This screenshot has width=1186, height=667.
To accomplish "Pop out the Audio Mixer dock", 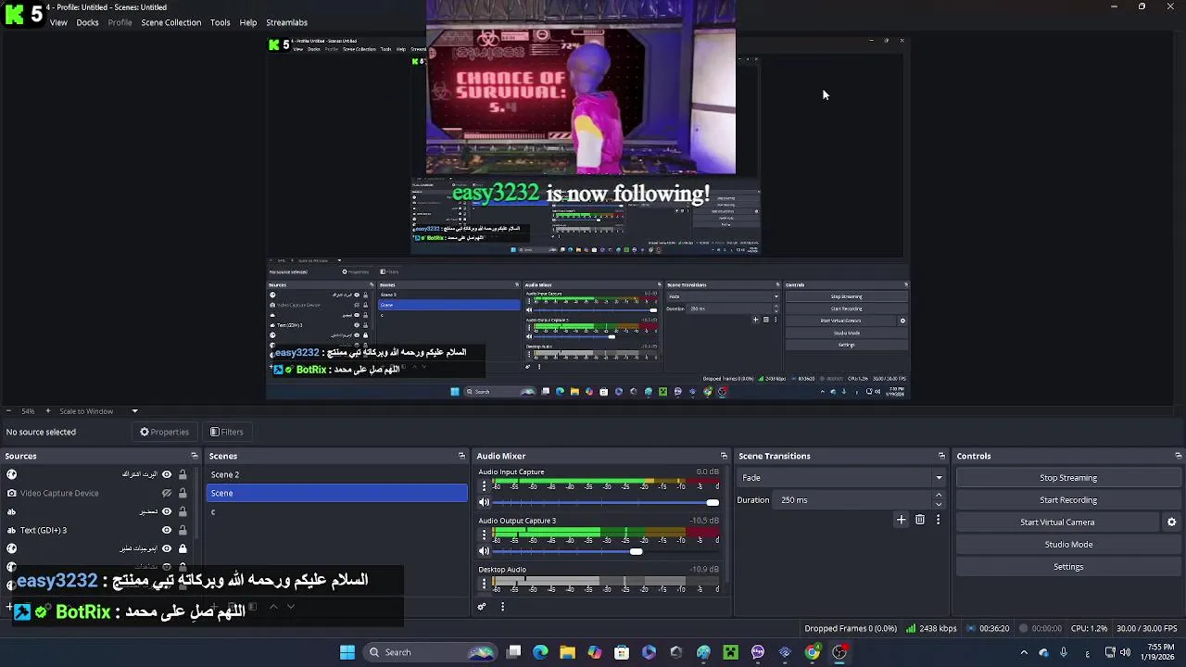I will coord(724,456).
